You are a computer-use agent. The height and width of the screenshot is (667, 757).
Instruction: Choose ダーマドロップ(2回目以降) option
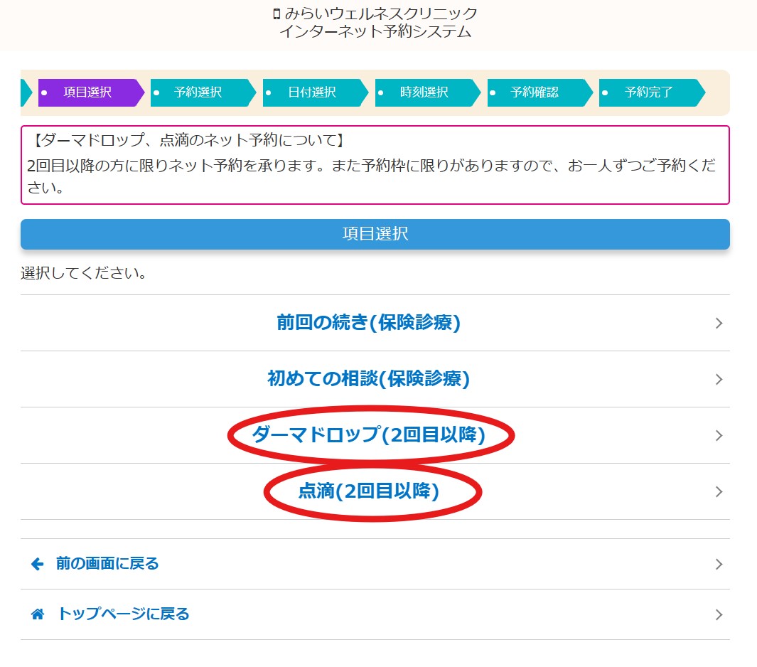point(375,435)
